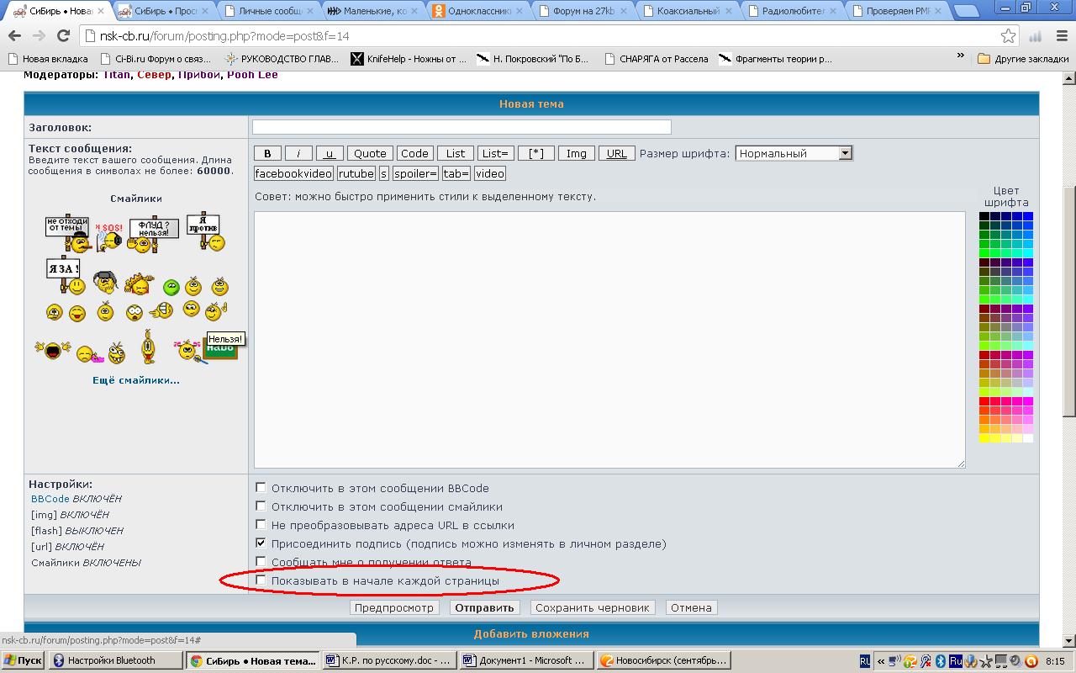Viewport: 1076px width, 673px height.
Task: Click the 'Отправить' submit button
Action: (x=484, y=607)
